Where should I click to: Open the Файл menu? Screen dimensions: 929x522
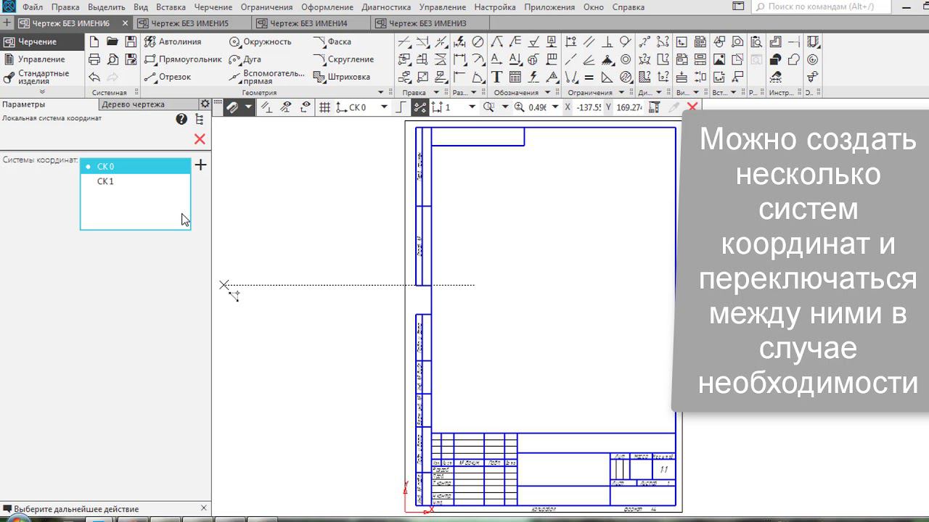click(x=33, y=7)
